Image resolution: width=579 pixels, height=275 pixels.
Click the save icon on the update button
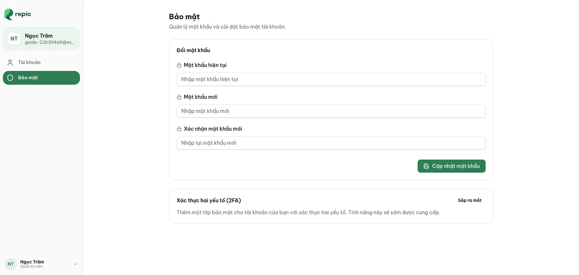tap(426, 166)
